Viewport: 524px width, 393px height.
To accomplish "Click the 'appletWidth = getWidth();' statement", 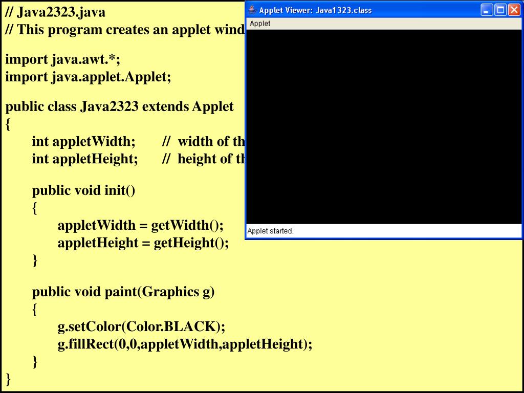I will coord(140,225).
